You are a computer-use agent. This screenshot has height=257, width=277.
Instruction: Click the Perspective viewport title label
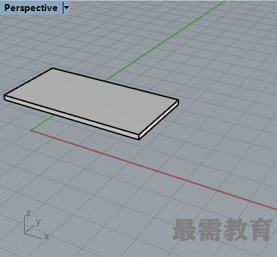point(31,8)
